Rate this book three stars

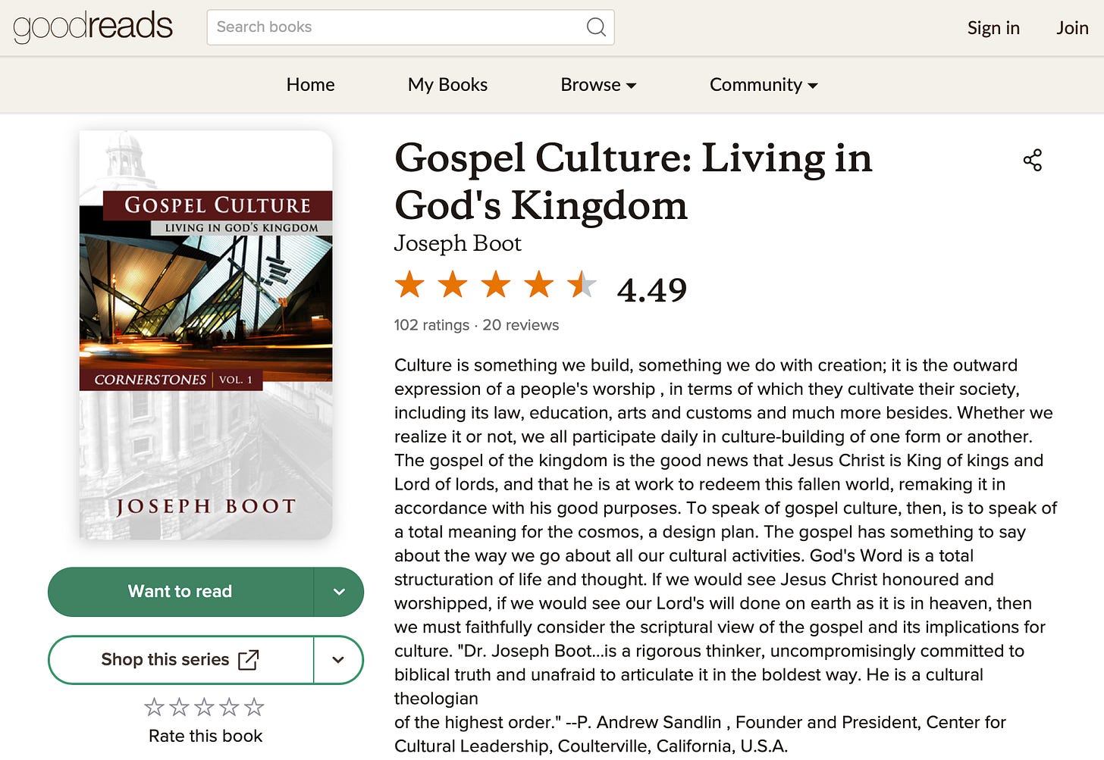click(x=204, y=707)
